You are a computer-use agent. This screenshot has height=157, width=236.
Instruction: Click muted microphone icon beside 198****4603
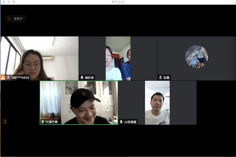8,78
